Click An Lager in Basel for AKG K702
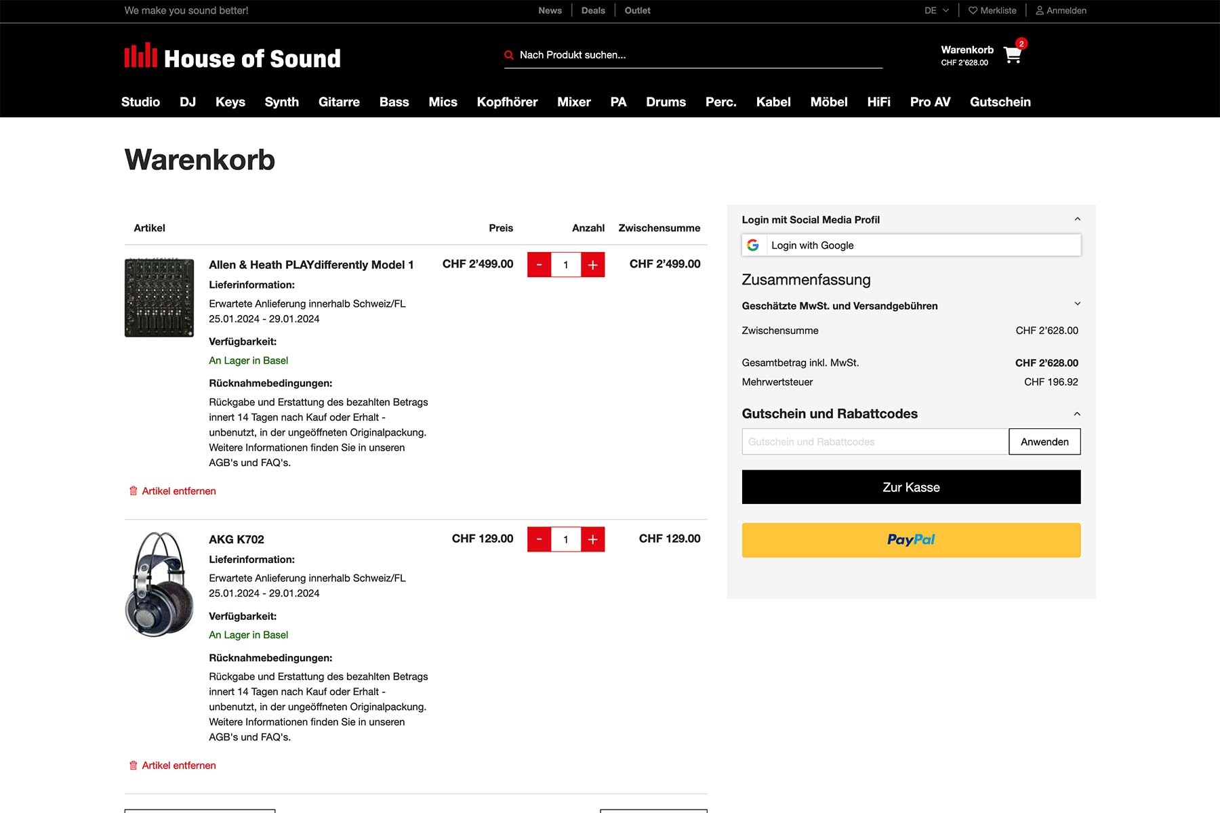Image resolution: width=1220 pixels, height=813 pixels. tap(248, 635)
